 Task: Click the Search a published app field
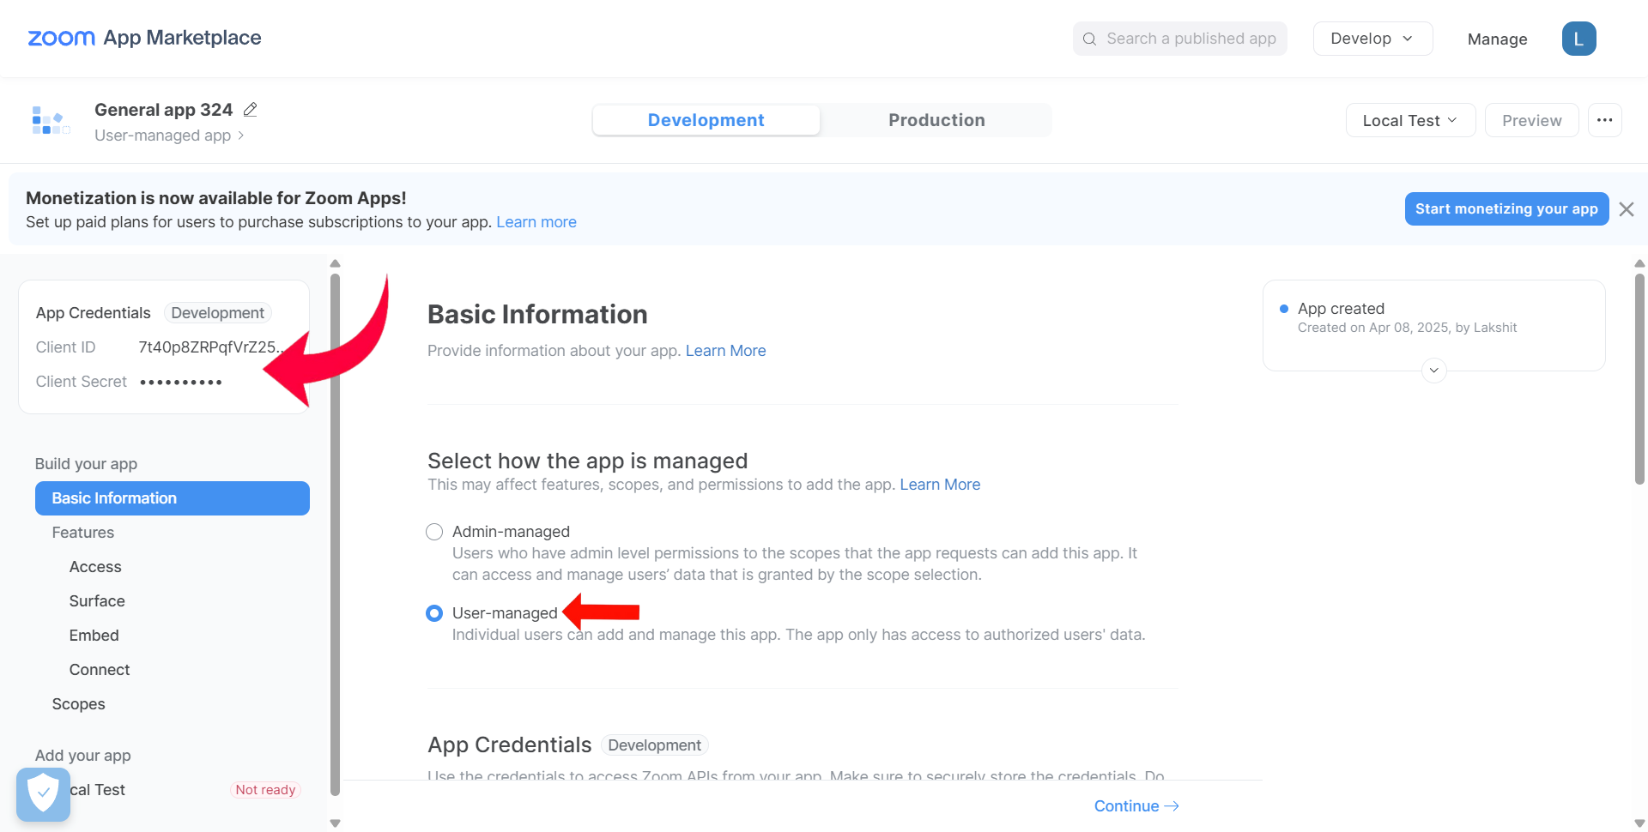pyautogui.click(x=1179, y=39)
